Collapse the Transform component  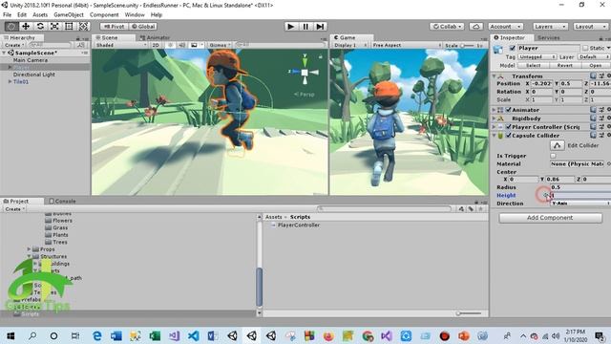tap(495, 76)
